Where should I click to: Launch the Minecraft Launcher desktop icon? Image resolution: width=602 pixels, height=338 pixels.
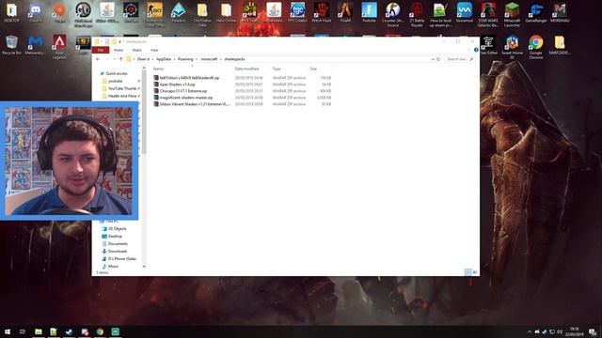(x=512, y=15)
